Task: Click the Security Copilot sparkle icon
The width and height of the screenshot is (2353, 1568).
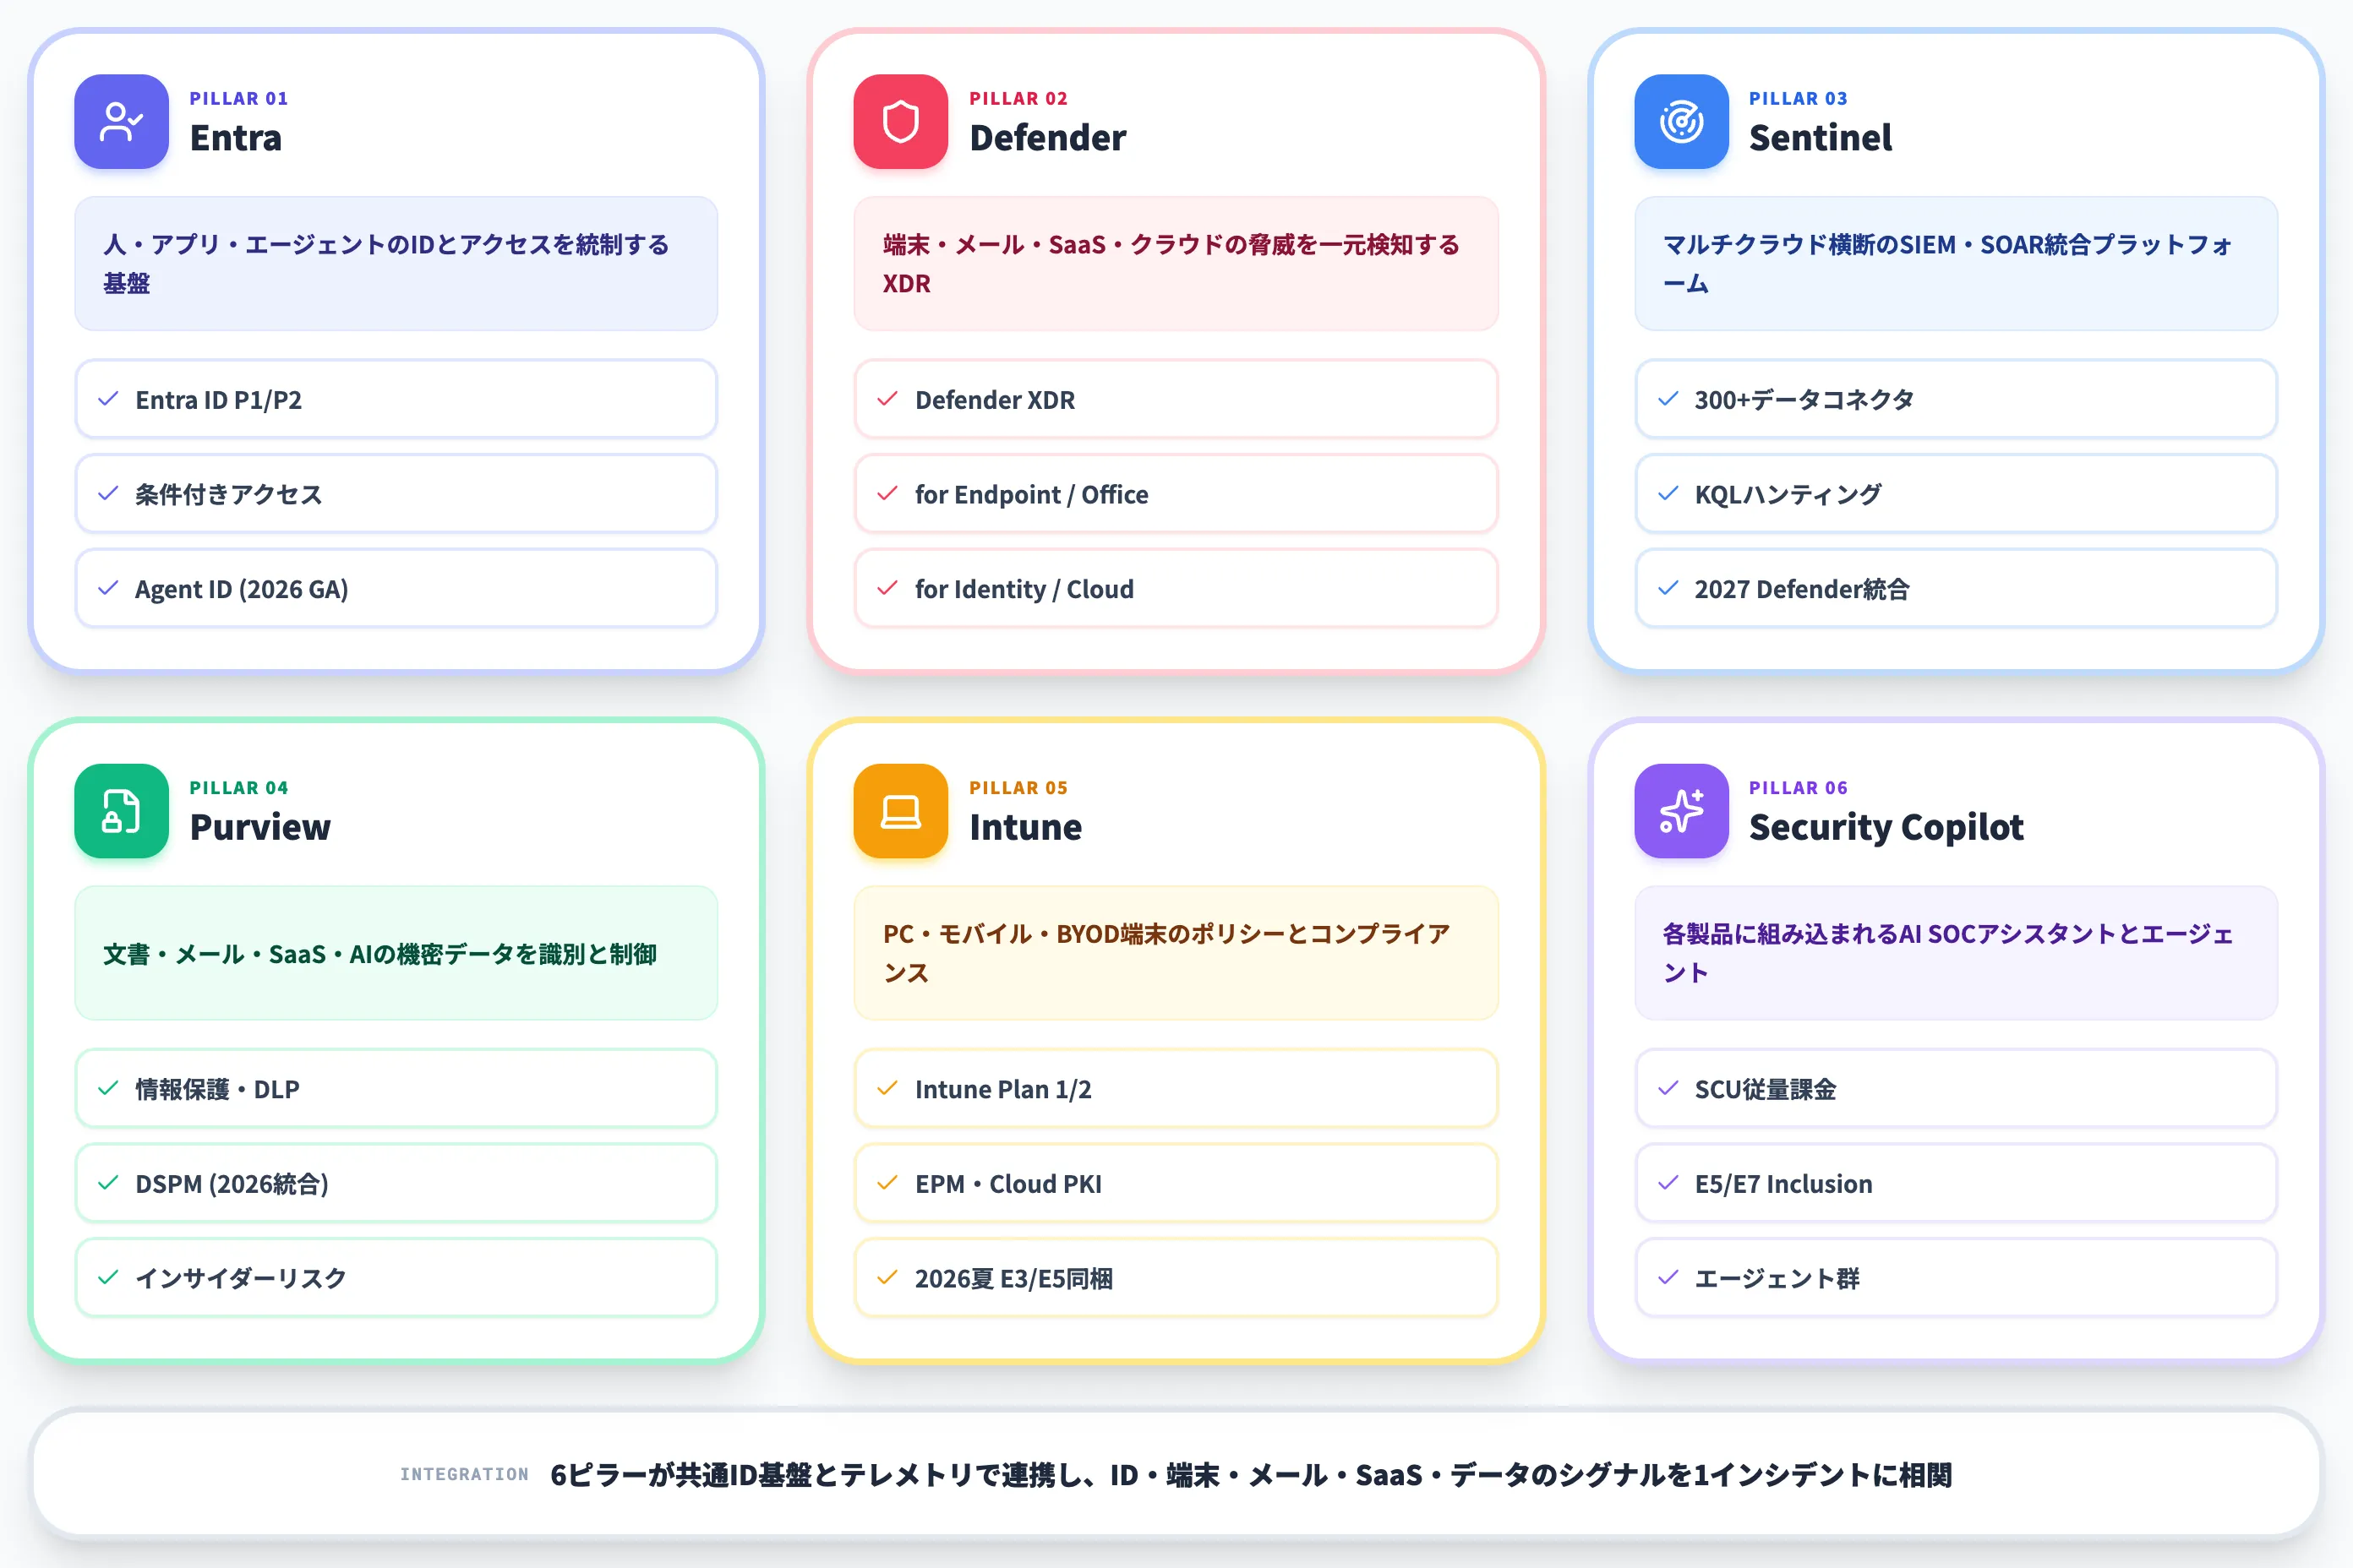Action: (x=1681, y=811)
